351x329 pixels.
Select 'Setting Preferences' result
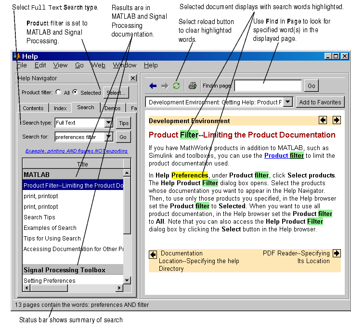pos(73,280)
